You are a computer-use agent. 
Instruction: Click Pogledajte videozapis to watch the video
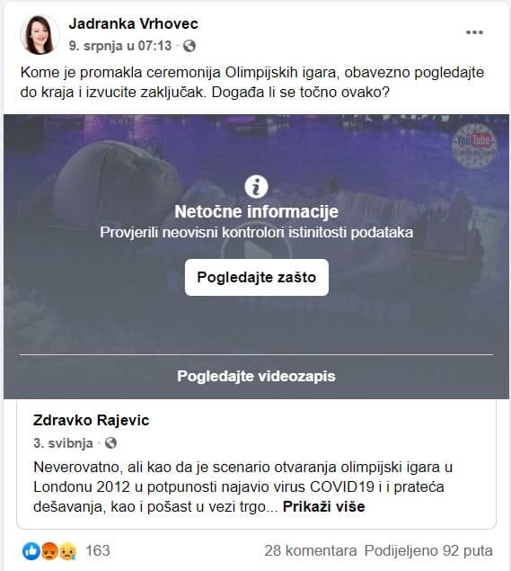[x=256, y=376]
